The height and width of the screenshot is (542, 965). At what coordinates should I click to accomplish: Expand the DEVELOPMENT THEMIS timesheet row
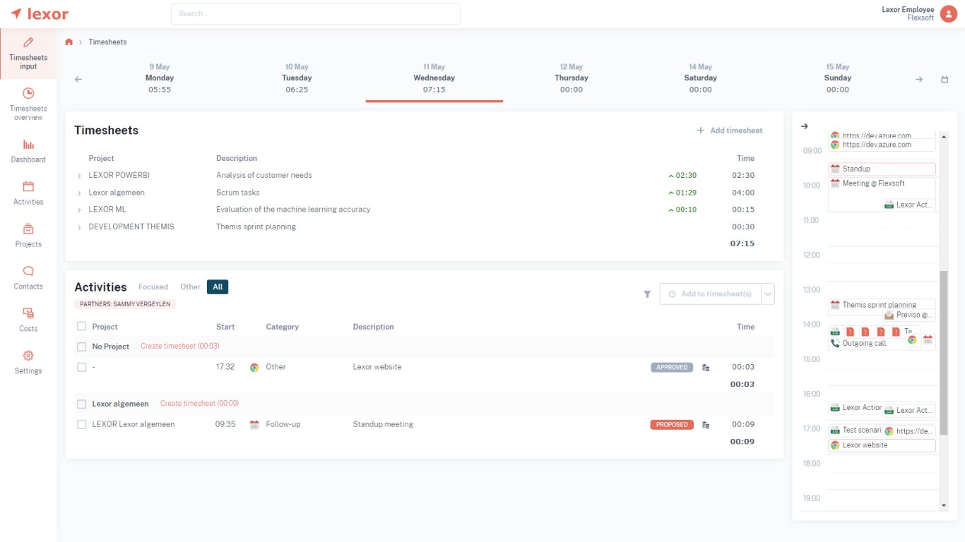click(79, 227)
